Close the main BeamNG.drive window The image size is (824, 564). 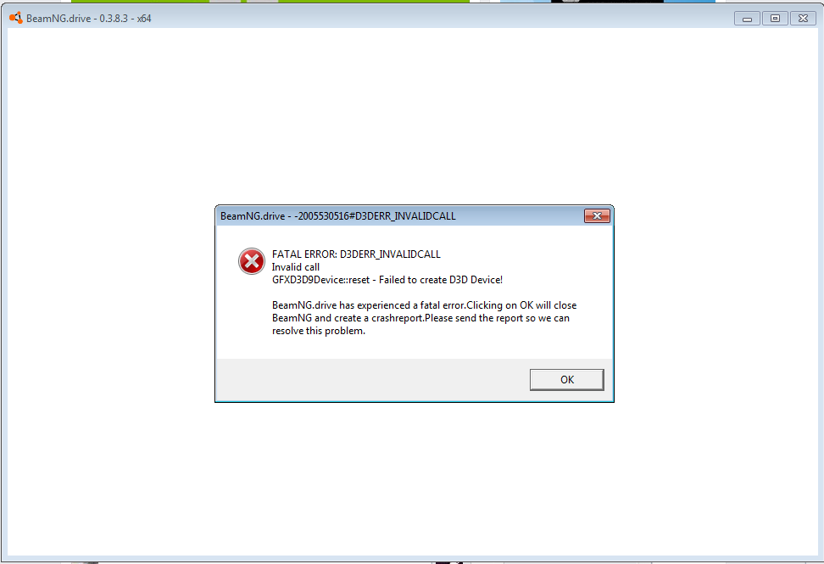coord(803,19)
